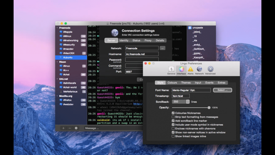This screenshot has width=275, height=155.
Task: Click the Select ... font button
Action: pos(223,90)
